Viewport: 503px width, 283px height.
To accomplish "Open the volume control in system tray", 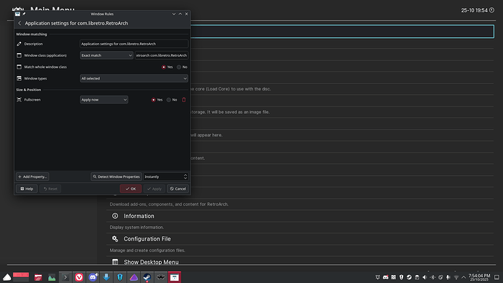I will (425, 277).
